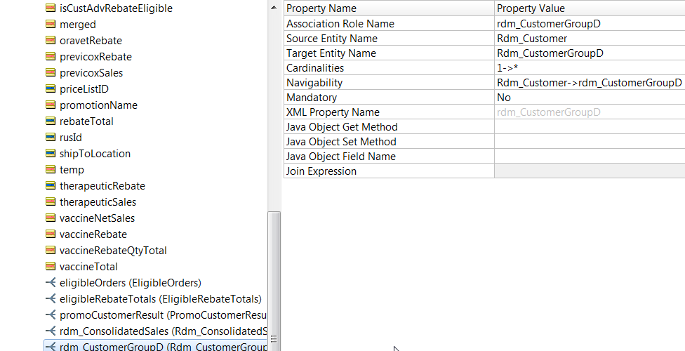Select the therapeuticSales attribute
This screenshot has height=351, width=685.
(x=98, y=202)
